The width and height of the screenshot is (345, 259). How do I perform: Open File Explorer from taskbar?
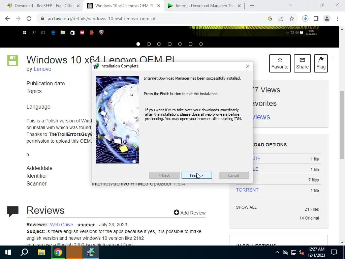coord(41,252)
